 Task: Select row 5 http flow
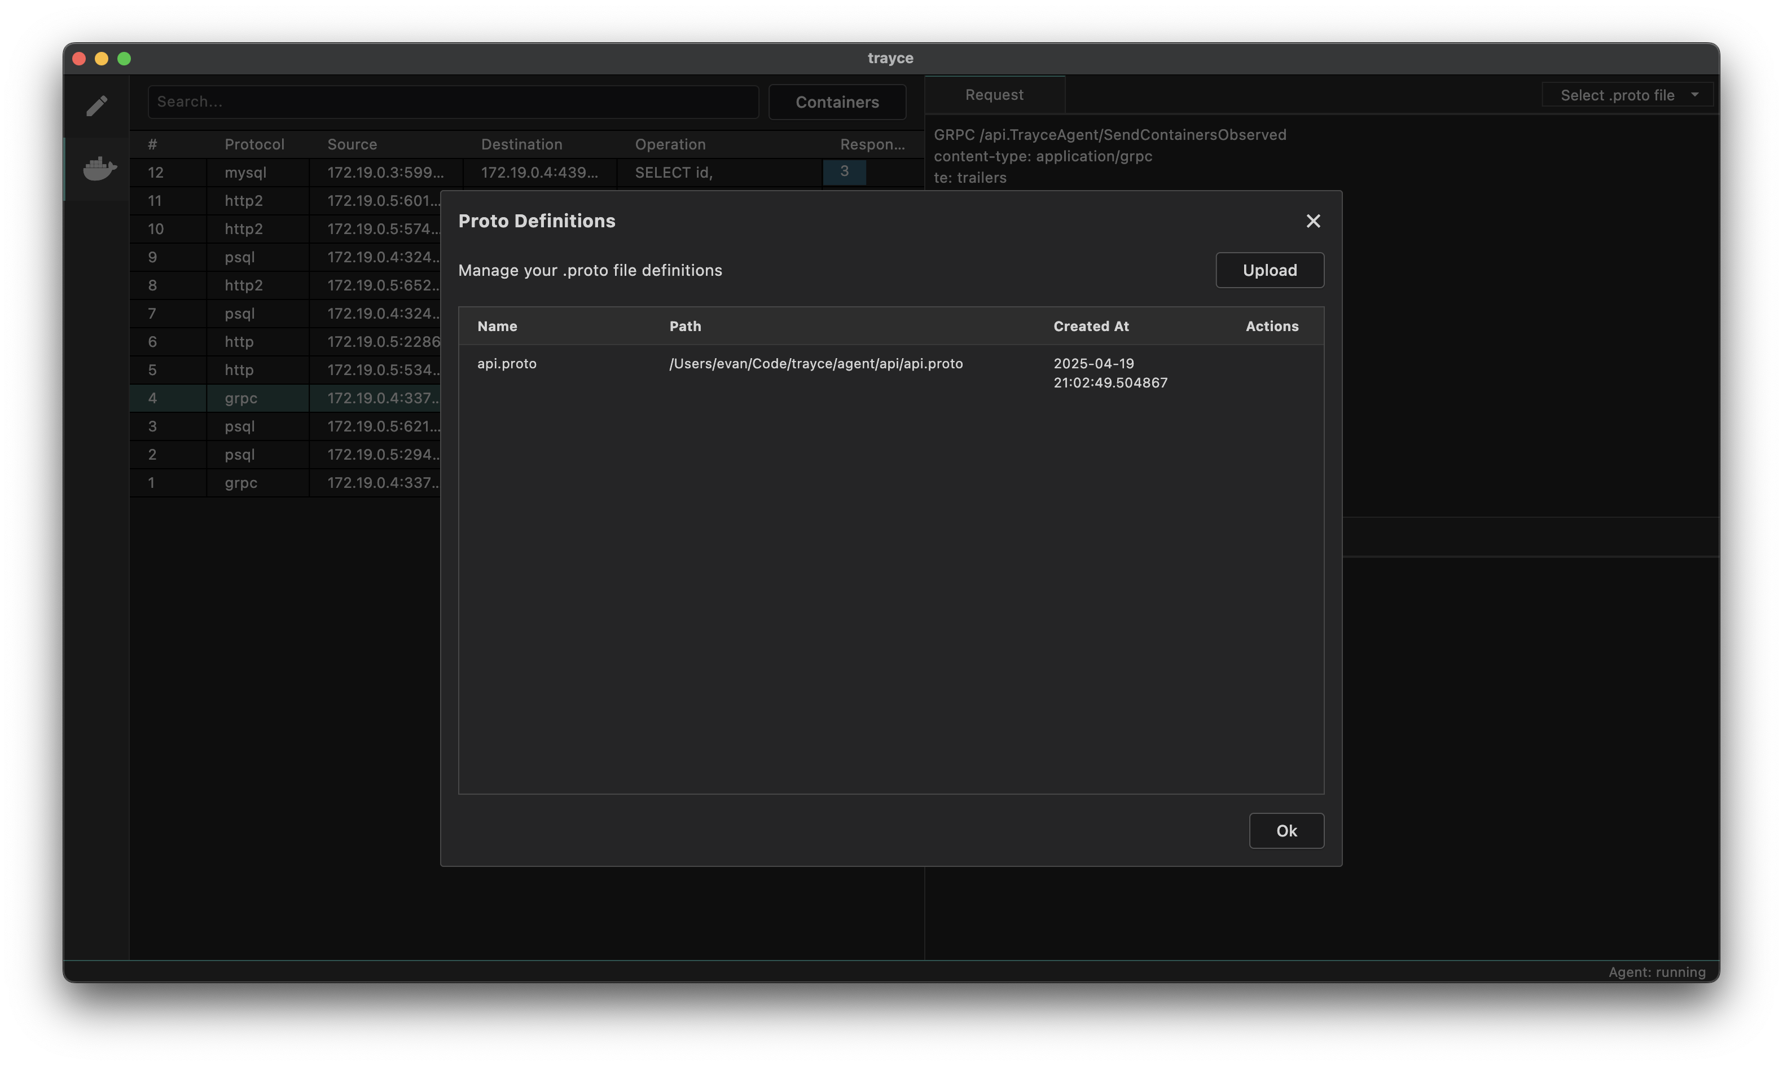(x=284, y=370)
